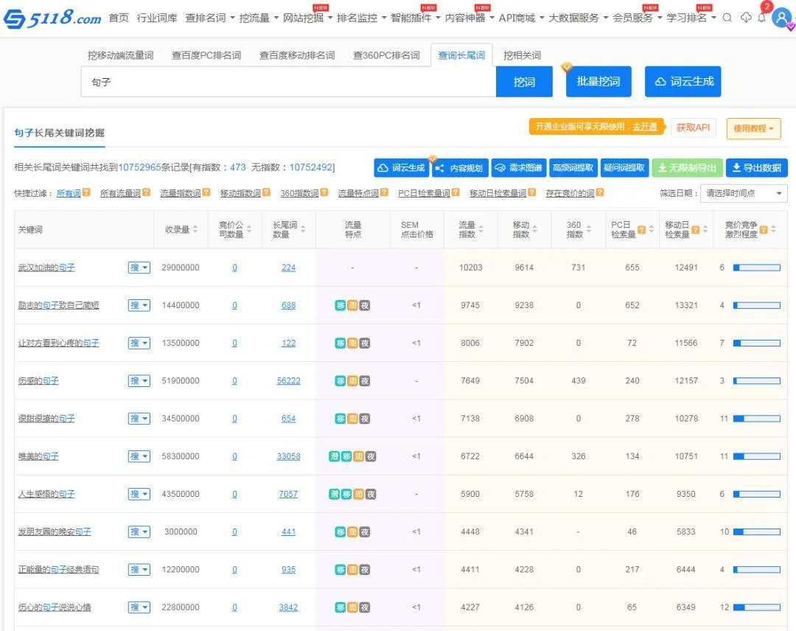Open 行业词库 in top navigation
Image resolution: width=796 pixels, height=631 pixels.
tap(157, 18)
